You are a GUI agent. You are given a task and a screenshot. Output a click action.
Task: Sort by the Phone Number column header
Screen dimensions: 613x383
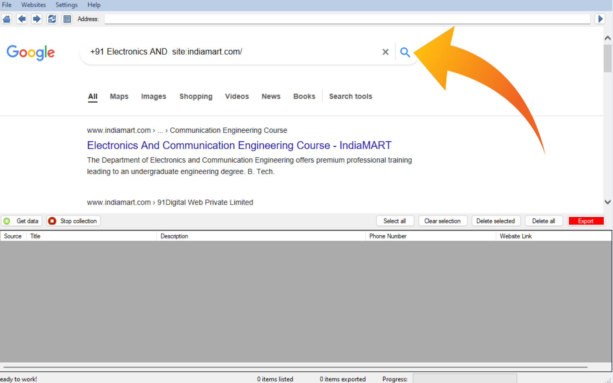[388, 236]
